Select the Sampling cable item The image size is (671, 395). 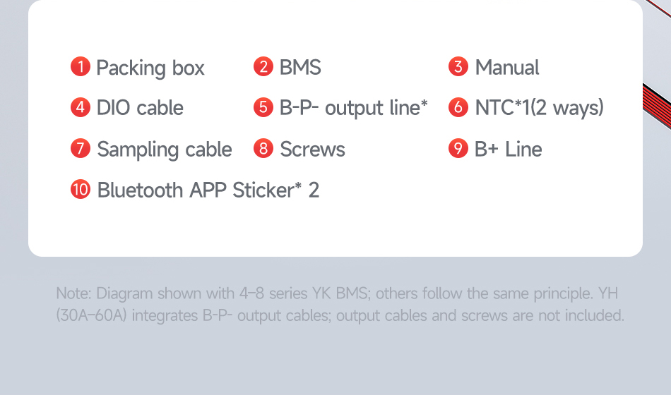[165, 150]
